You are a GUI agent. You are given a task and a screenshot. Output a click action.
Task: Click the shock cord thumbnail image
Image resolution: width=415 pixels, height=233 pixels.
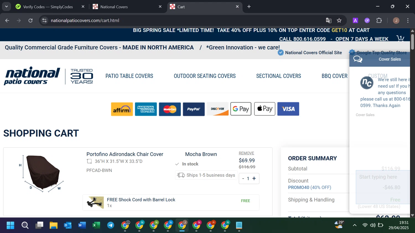[95, 203]
